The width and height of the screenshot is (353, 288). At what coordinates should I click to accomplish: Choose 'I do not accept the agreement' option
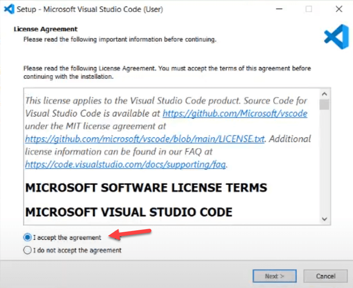(27, 250)
